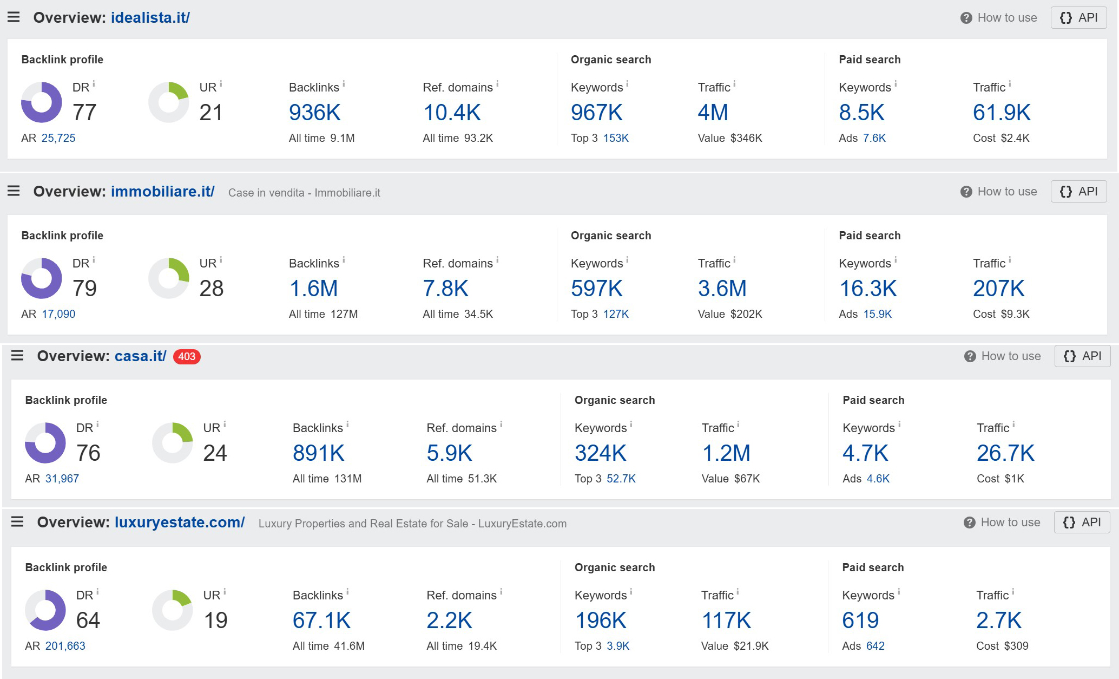Click paid Keywords info icon for idealista.it

click(x=896, y=84)
